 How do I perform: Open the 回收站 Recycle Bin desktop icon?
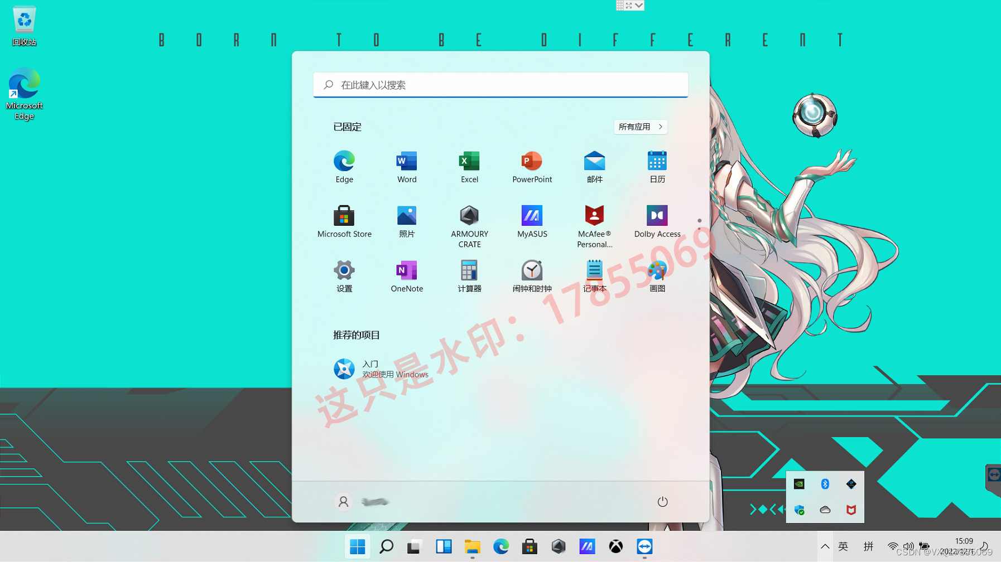[24, 26]
